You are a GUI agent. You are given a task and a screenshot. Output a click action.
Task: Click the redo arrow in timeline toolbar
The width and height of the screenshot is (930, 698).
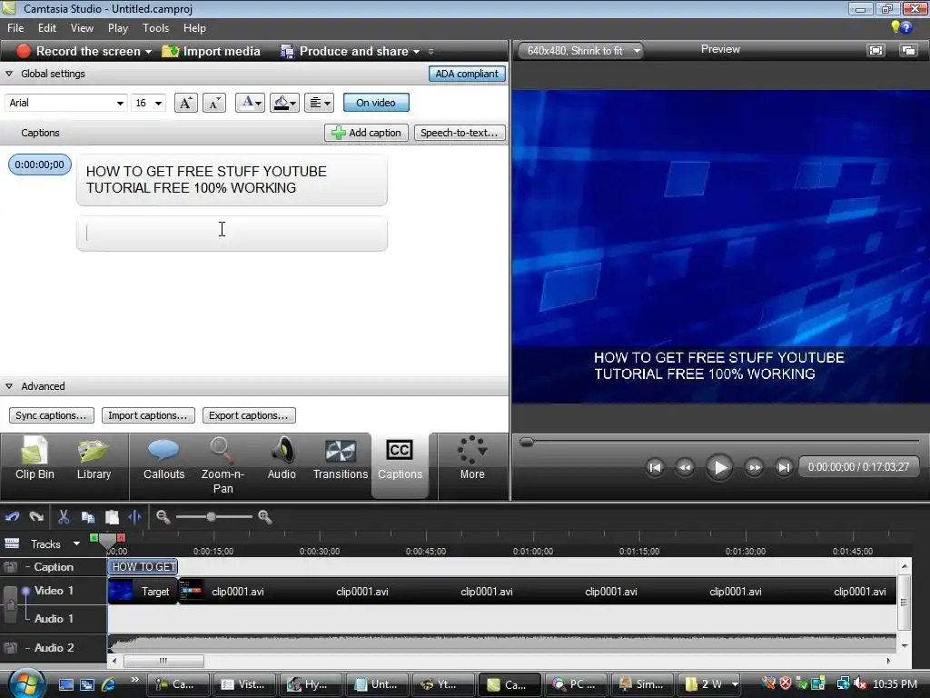point(36,517)
